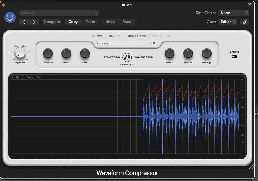Toggle the plugin power bypass button
The height and width of the screenshot is (181, 258).
tap(10, 17)
